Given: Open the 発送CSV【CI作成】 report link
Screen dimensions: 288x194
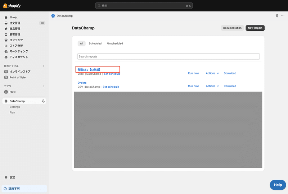Looking at the screenshot, I should (x=89, y=70).
